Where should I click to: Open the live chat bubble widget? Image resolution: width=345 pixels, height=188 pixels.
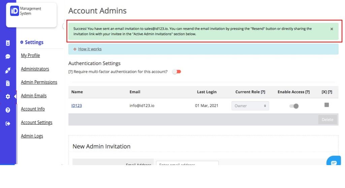pyautogui.click(x=334, y=161)
